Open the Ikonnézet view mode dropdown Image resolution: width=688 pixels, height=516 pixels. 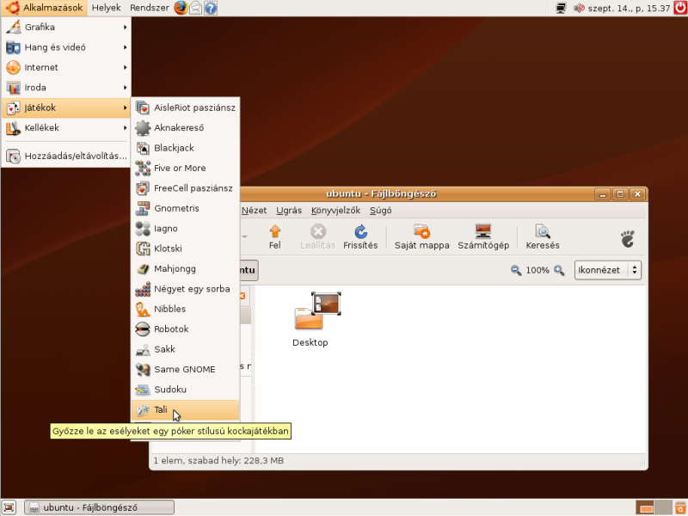click(608, 270)
